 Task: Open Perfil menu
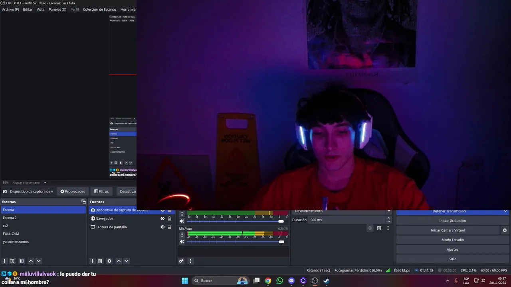pos(75,9)
